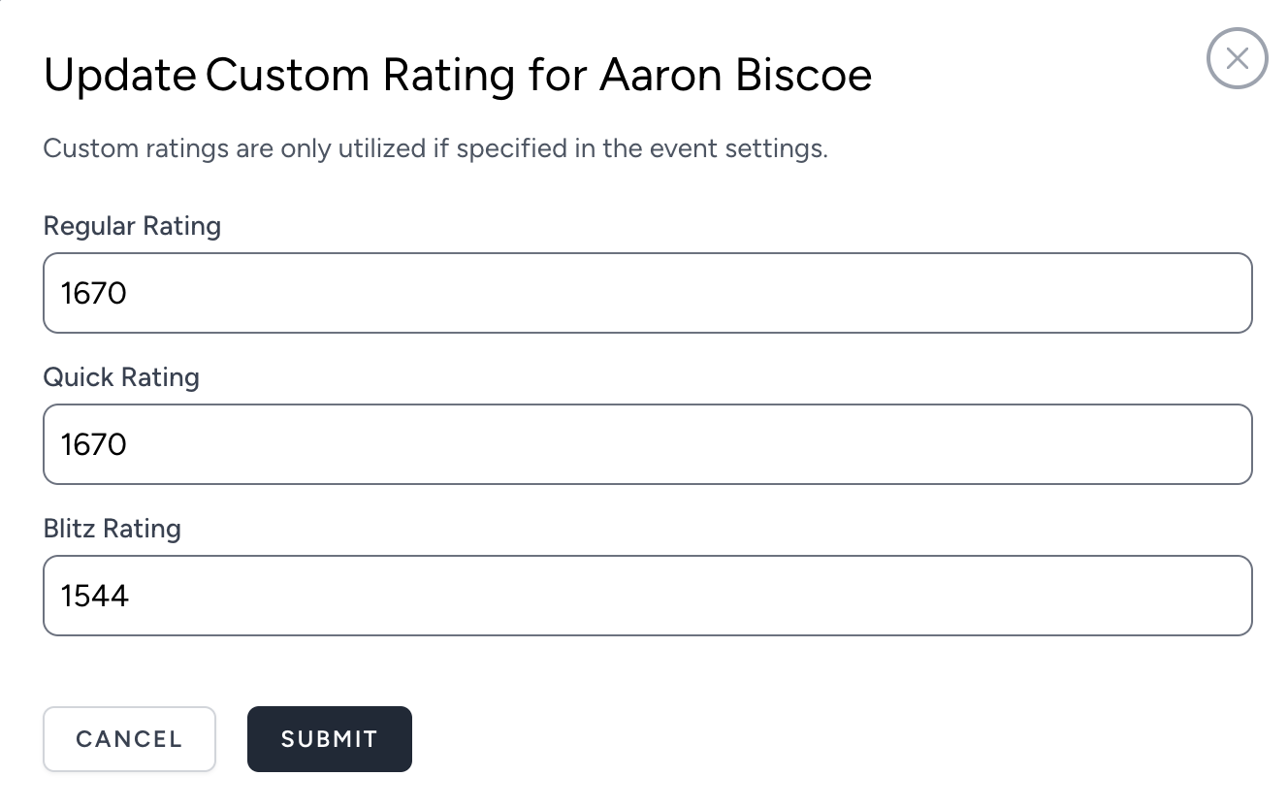The height and width of the screenshot is (809, 1288).
Task: Click the dark SUBMIT button
Action: click(330, 739)
